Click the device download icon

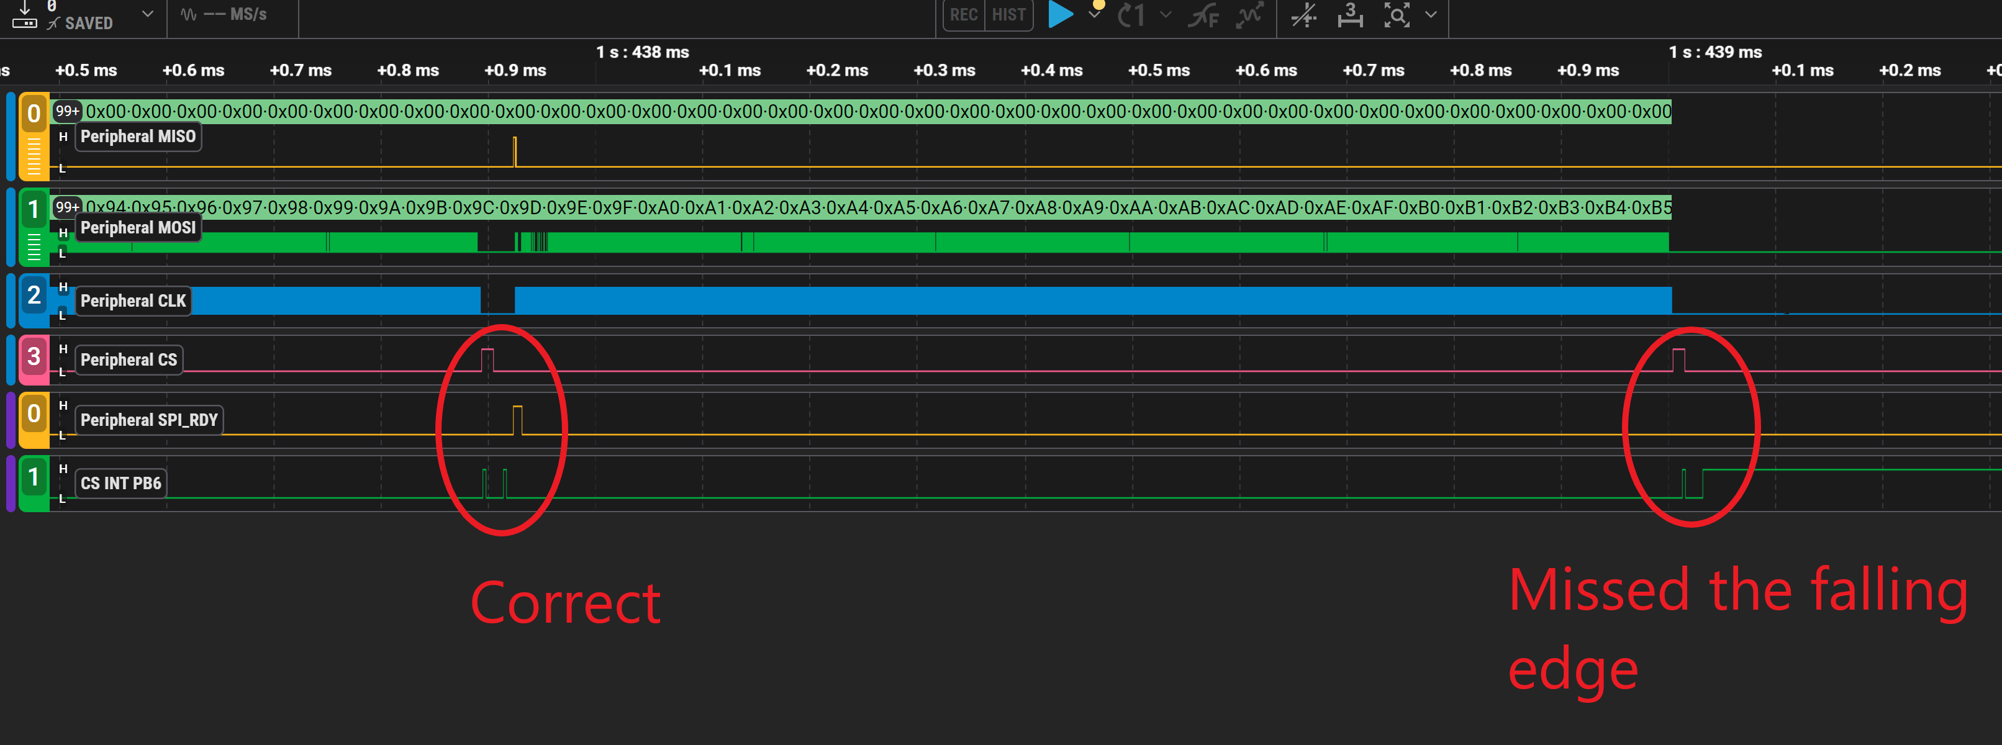(x=24, y=14)
